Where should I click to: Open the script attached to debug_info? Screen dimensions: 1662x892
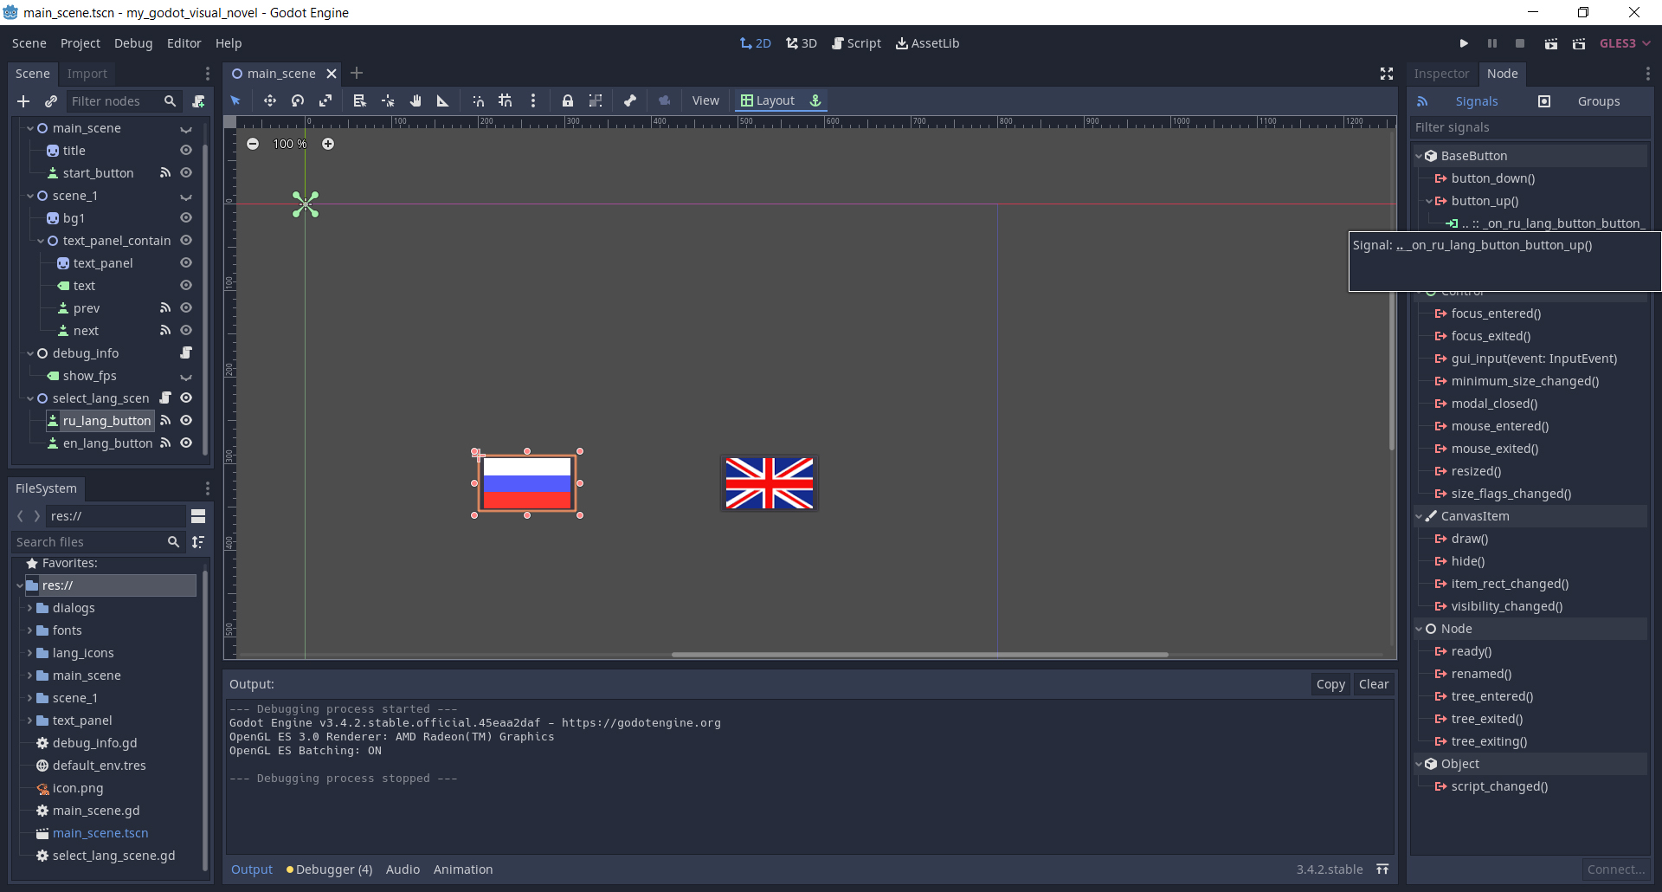pyautogui.click(x=186, y=353)
